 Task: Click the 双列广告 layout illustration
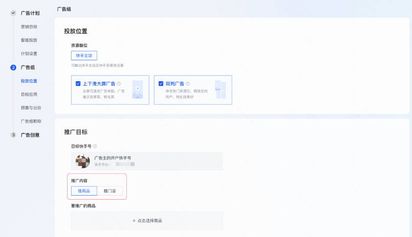pyautogui.click(x=221, y=89)
